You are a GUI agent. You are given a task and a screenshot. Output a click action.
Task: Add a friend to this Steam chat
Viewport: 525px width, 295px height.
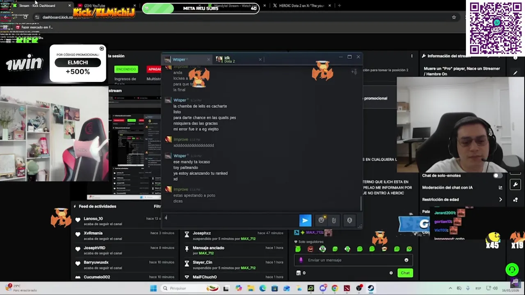354,72
